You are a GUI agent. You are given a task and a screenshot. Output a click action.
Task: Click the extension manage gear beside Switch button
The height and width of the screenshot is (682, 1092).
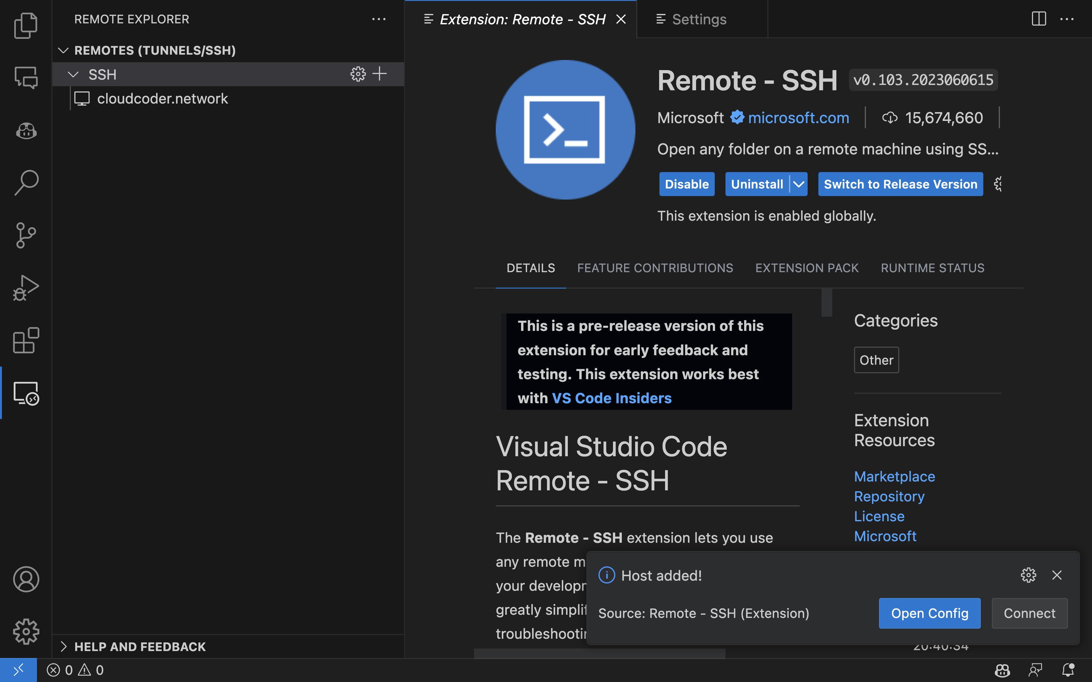click(x=998, y=184)
